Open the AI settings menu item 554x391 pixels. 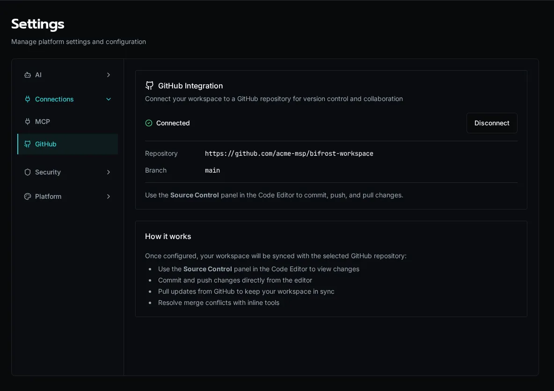[x=67, y=75]
